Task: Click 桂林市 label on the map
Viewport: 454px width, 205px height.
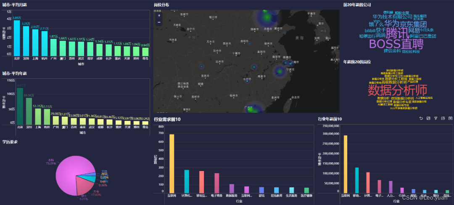Action: coord(234,95)
